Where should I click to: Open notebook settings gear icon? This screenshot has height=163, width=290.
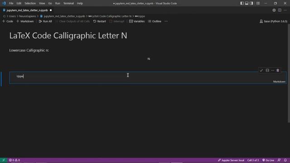pyautogui.click(x=274, y=10)
